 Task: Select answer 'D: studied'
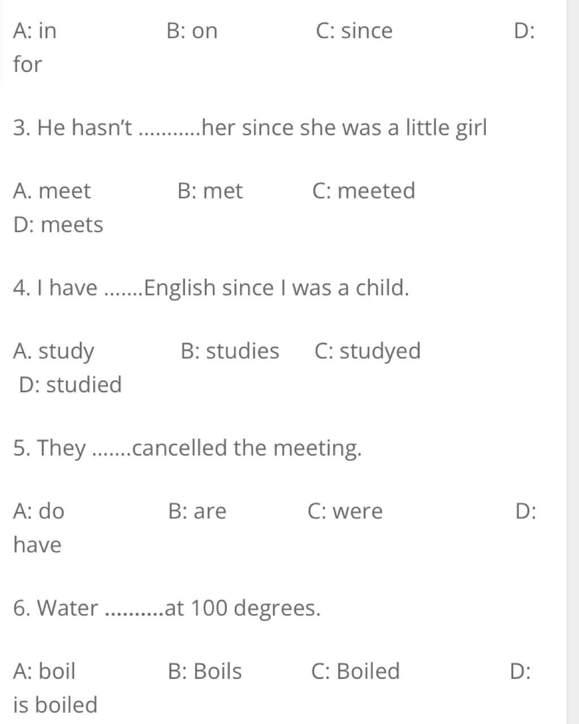[70, 385]
